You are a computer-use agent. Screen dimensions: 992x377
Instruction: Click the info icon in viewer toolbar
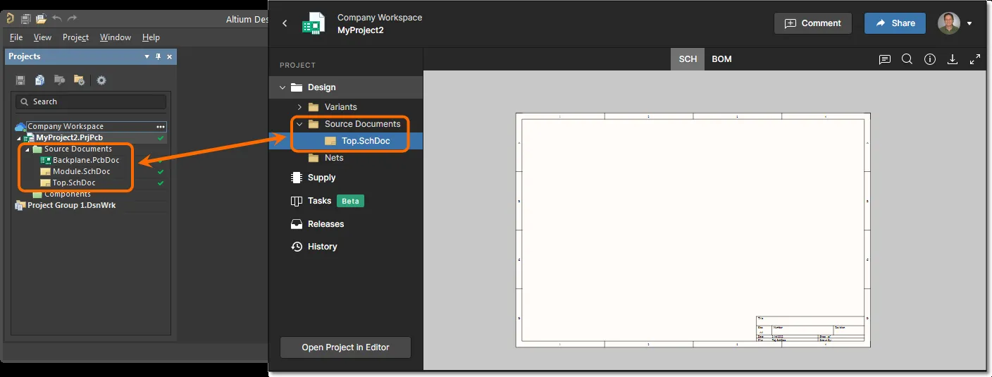click(x=930, y=60)
